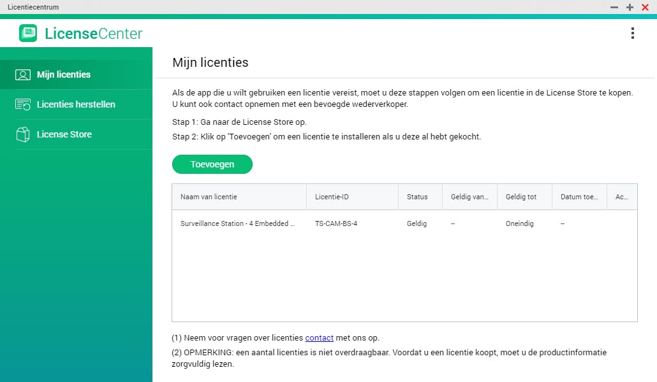The width and height of the screenshot is (657, 382).
Task: Click the License Center logo icon
Action: [x=28, y=33]
